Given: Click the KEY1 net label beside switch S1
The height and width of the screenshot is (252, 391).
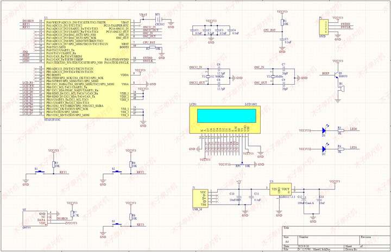Looking at the screenshot, I should (63, 172).
